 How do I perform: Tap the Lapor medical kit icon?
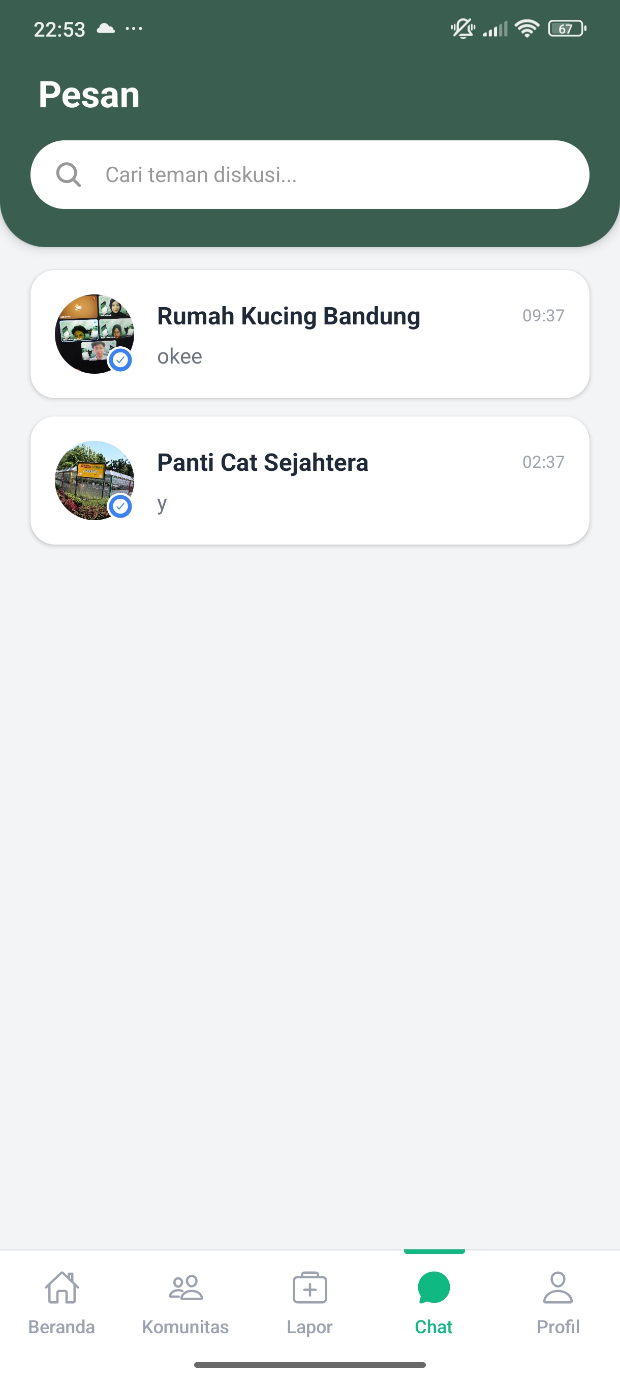(x=309, y=1287)
